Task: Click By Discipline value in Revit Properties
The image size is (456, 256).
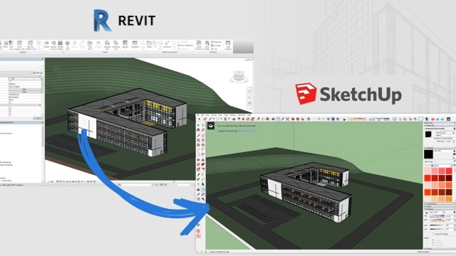Action: [14, 97]
